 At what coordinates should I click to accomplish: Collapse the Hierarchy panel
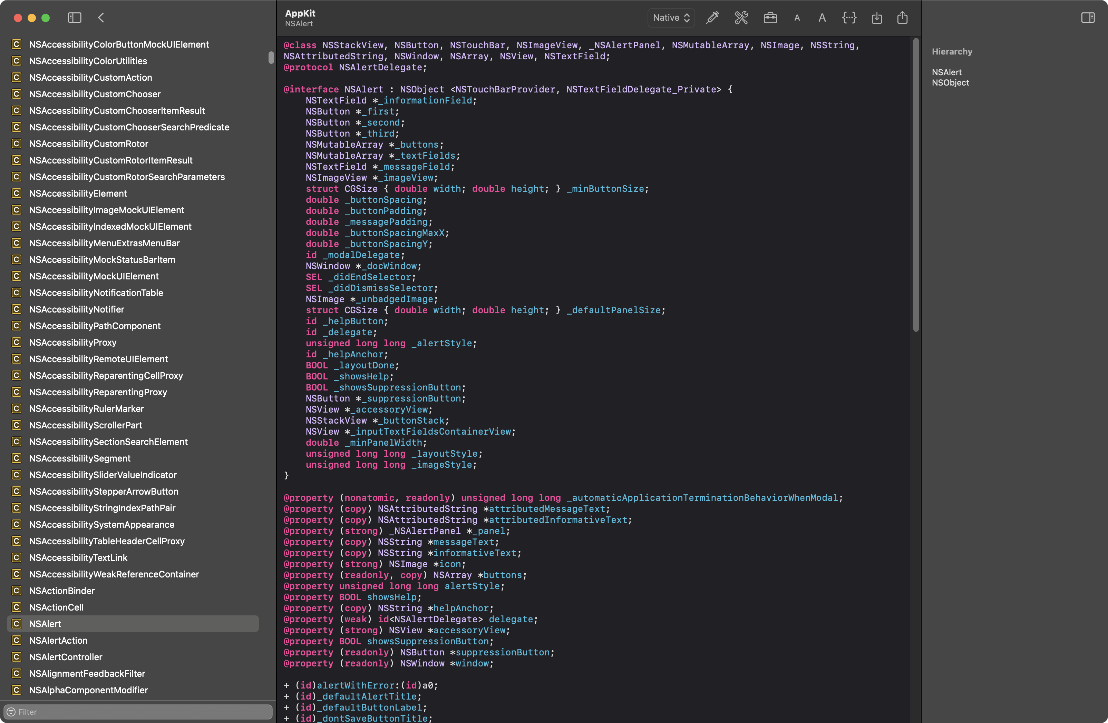pyautogui.click(x=952, y=52)
